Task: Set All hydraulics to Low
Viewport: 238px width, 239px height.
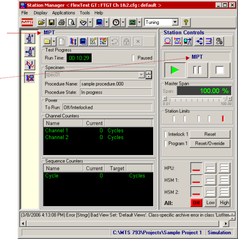Action: point(210,203)
